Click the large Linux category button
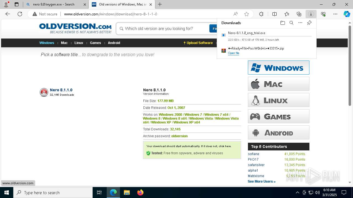Viewport: 353px width, 198px height. click(x=279, y=100)
